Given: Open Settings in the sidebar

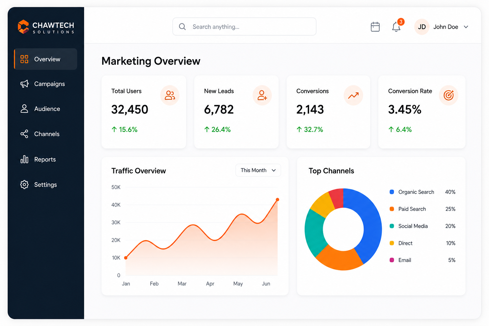Looking at the screenshot, I should click(x=46, y=185).
